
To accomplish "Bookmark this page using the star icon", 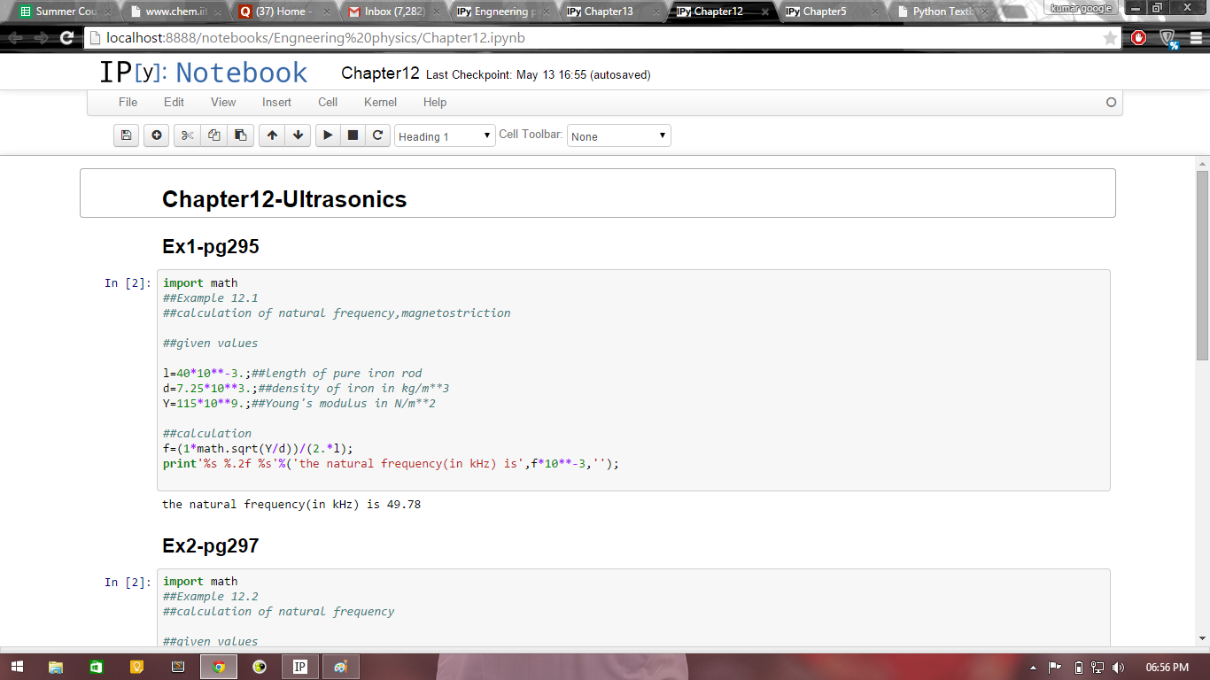I will click(x=1110, y=38).
